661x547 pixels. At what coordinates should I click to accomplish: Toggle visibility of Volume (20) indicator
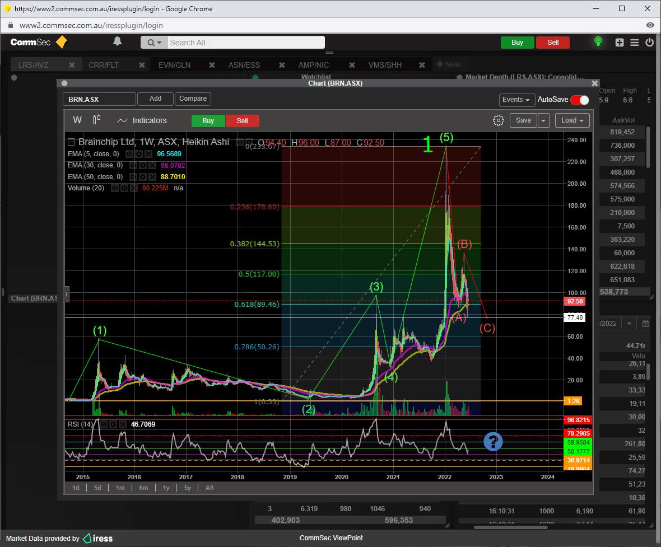point(115,188)
